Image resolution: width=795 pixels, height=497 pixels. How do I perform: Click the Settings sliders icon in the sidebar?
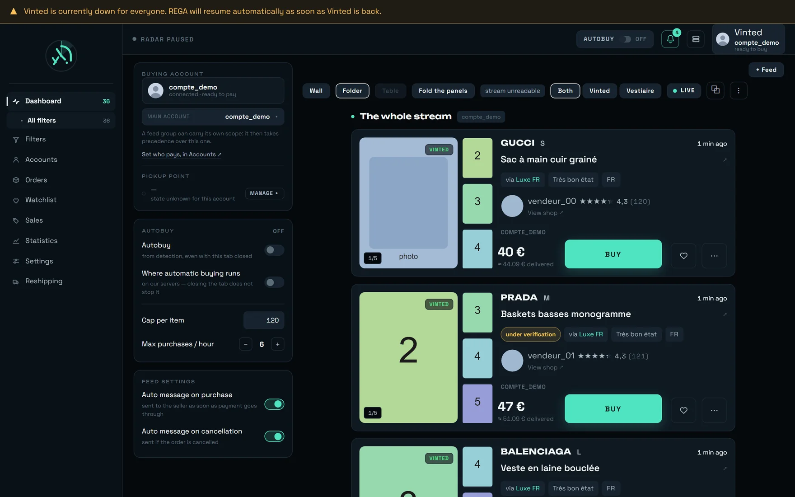(x=16, y=261)
